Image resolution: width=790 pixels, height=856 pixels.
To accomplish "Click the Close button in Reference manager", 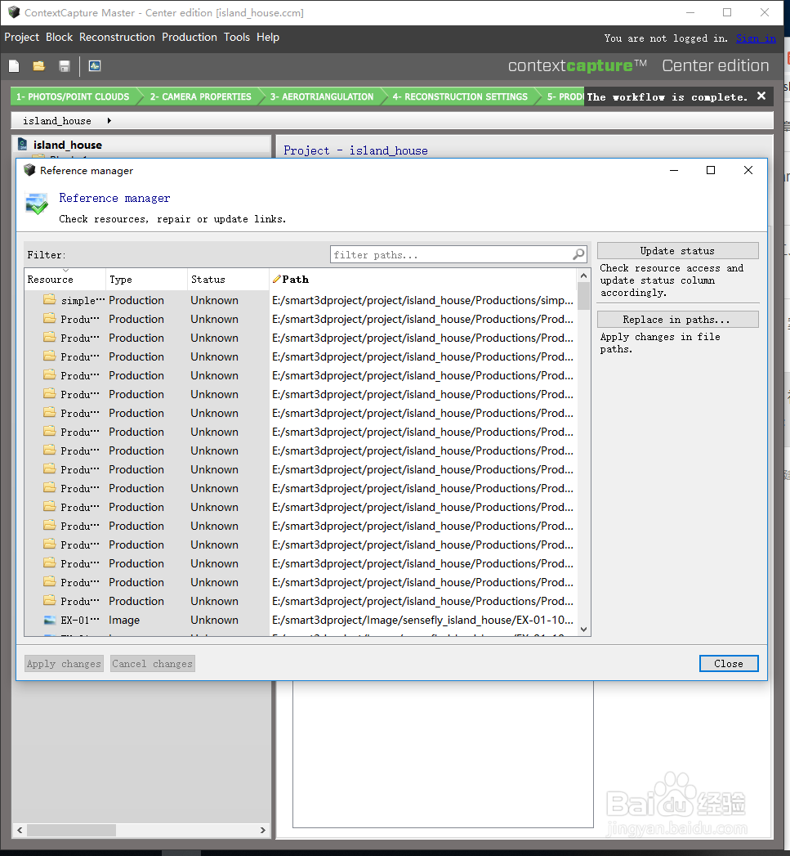I will pyautogui.click(x=729, y=663).
